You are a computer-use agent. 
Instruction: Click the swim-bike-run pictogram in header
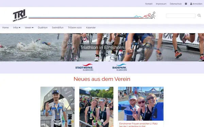pos(145,15)
